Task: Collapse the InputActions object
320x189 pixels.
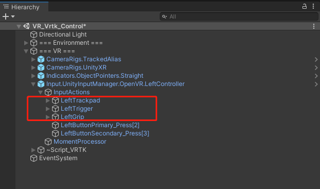Action: [x=40, y=92]
